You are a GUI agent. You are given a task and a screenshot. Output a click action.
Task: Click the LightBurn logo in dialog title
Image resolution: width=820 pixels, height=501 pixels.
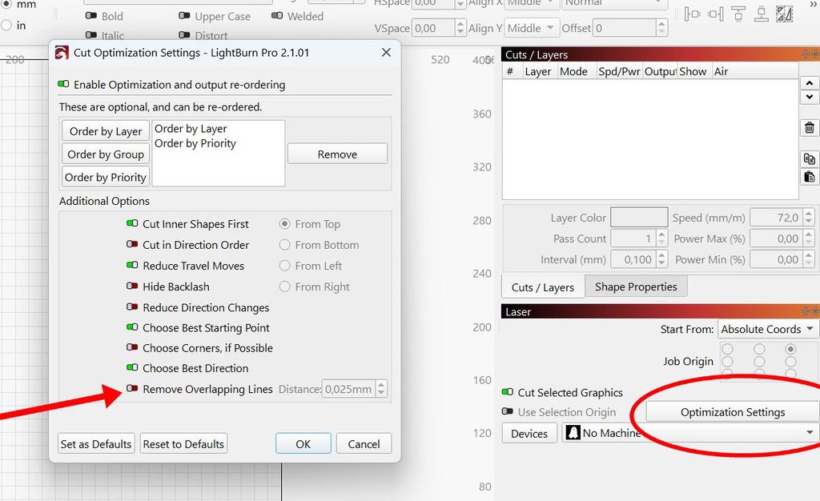coord(62,52)
